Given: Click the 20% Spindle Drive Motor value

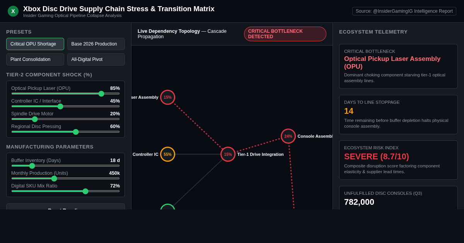Looking at the screenshot, I should (115, 113).
